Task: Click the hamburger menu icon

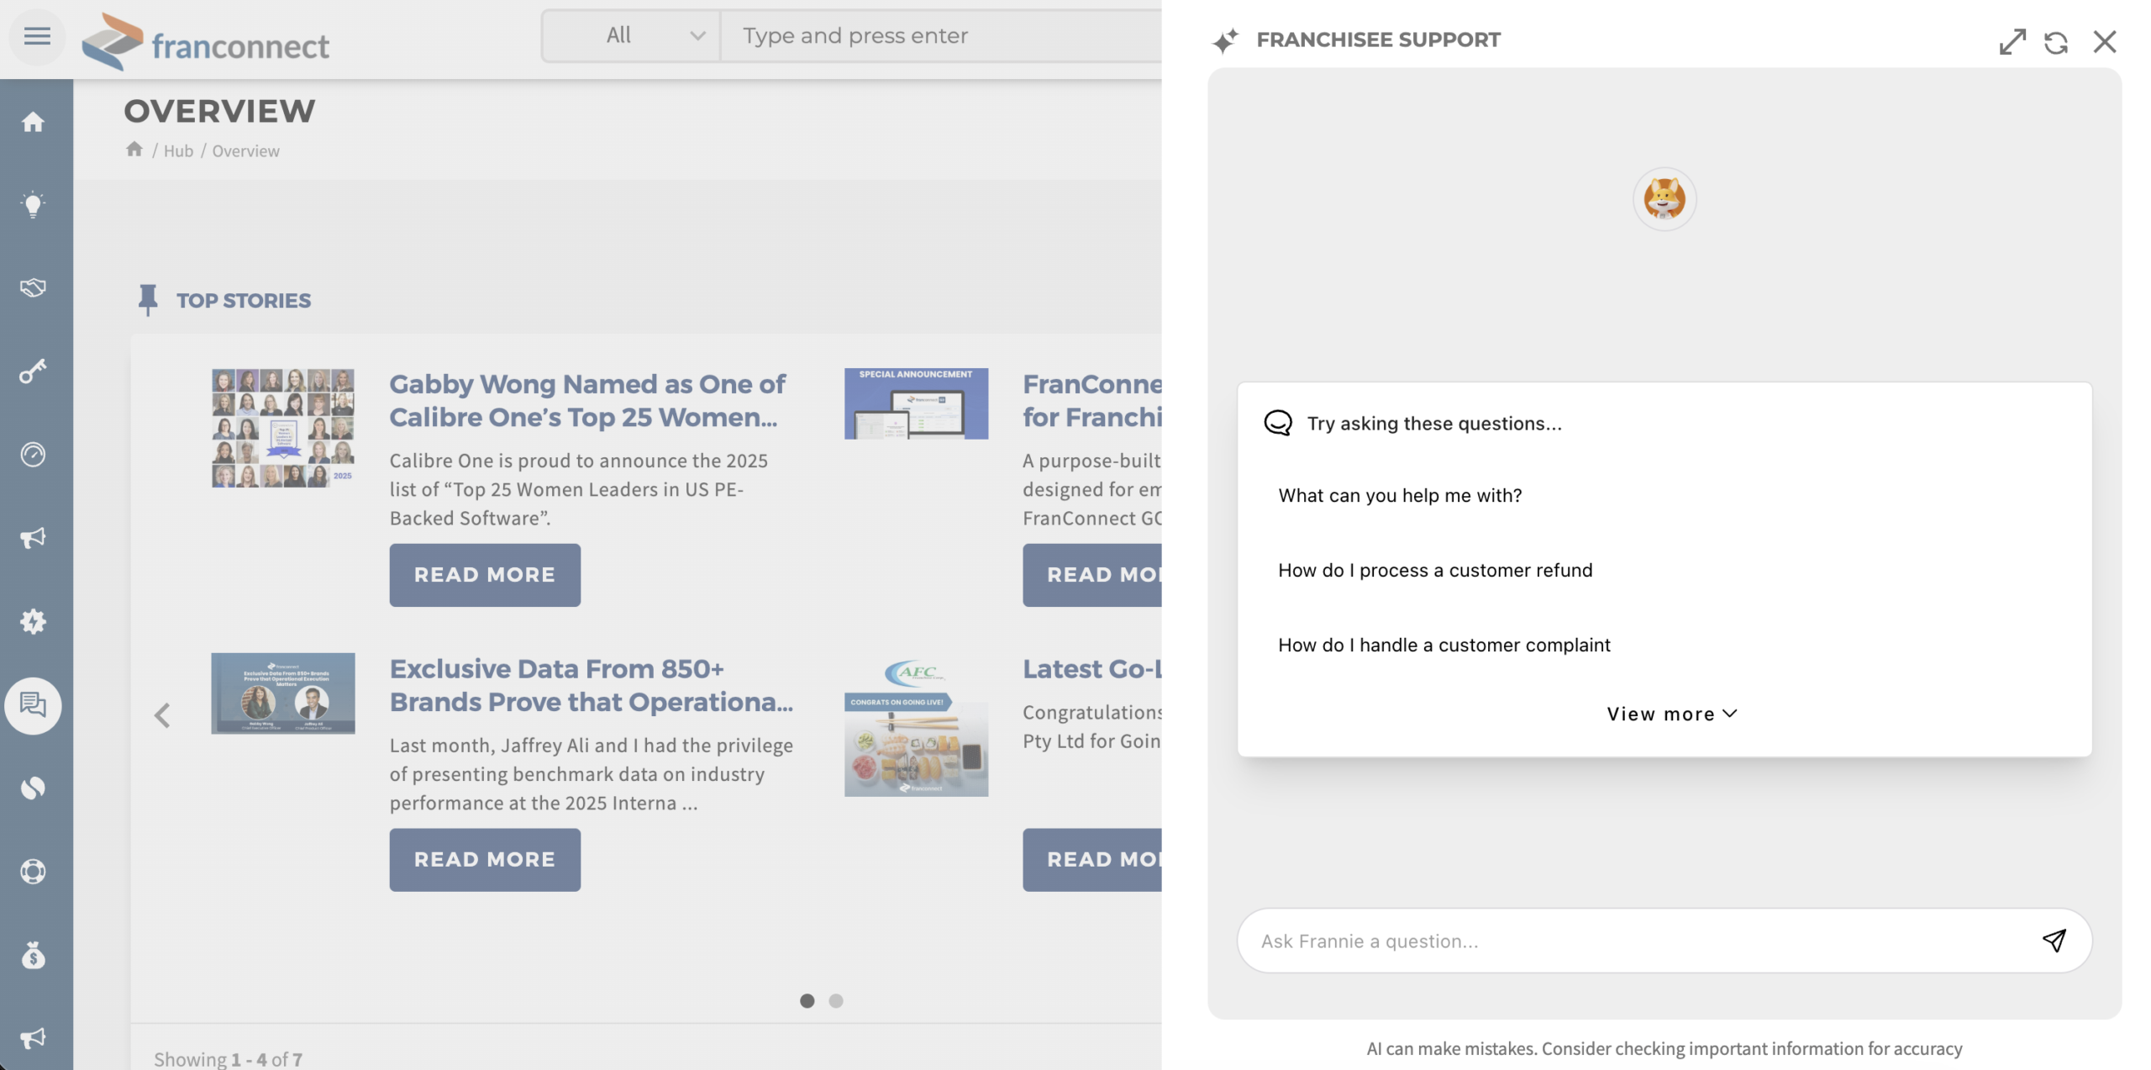Action: point(37,36)
